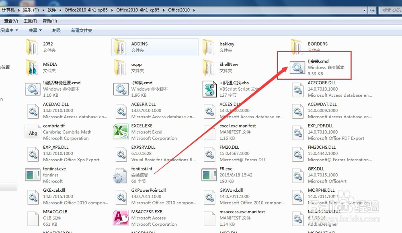The width and height of the screenshot is (402, 233).
Task: Select the !)激活备份还原.cmd script icon
Action: [33, 89]
